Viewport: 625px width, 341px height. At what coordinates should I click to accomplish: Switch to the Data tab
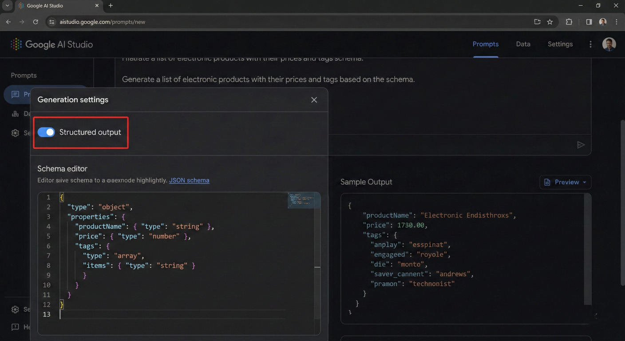[523, 44]
